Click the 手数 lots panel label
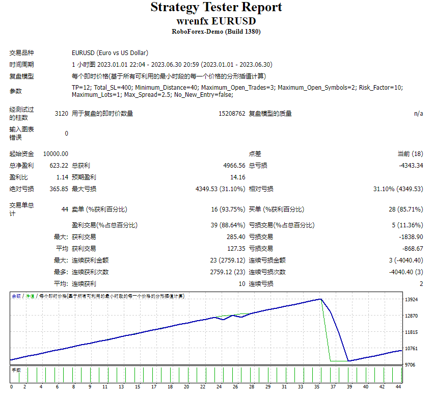Image resolution: width=433 pixels, height=393 pixels. tap(16, 371)
